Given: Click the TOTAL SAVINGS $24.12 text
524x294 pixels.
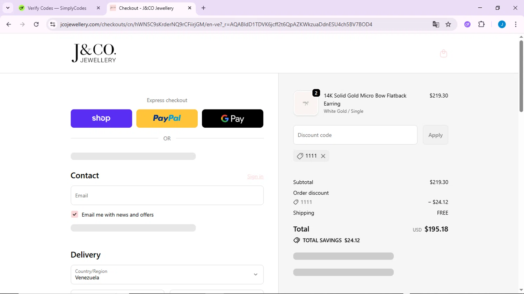Looking at the screenshot, I should (331, 240).
